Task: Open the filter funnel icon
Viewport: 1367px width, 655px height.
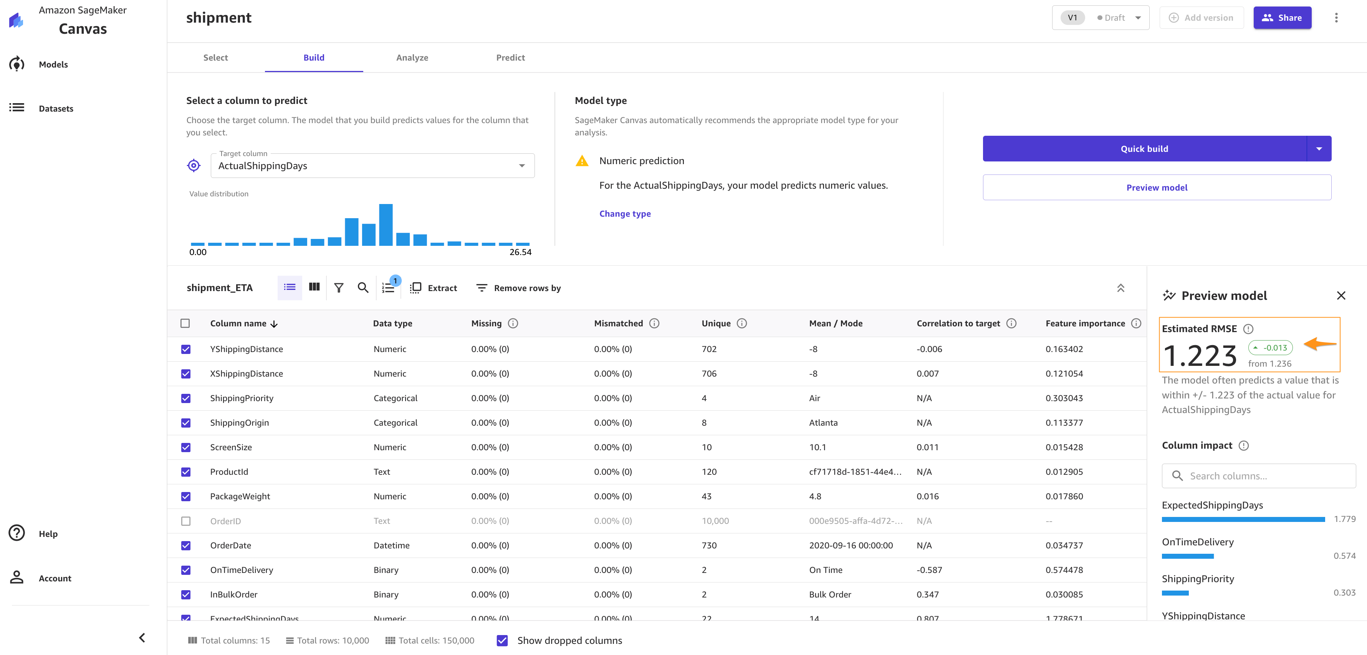Action: (x=339, y=288)
